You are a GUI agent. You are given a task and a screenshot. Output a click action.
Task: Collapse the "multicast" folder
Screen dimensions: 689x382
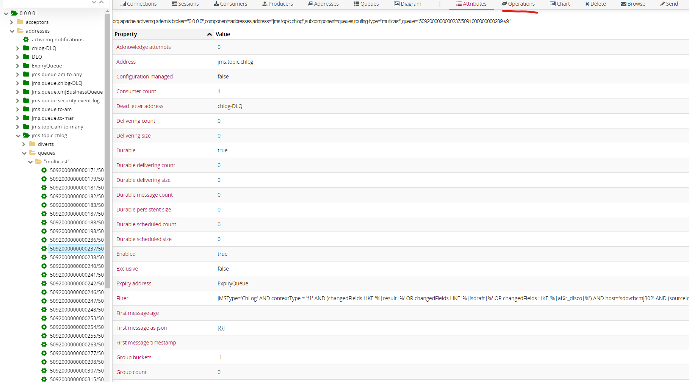click(x=30, y=162)
